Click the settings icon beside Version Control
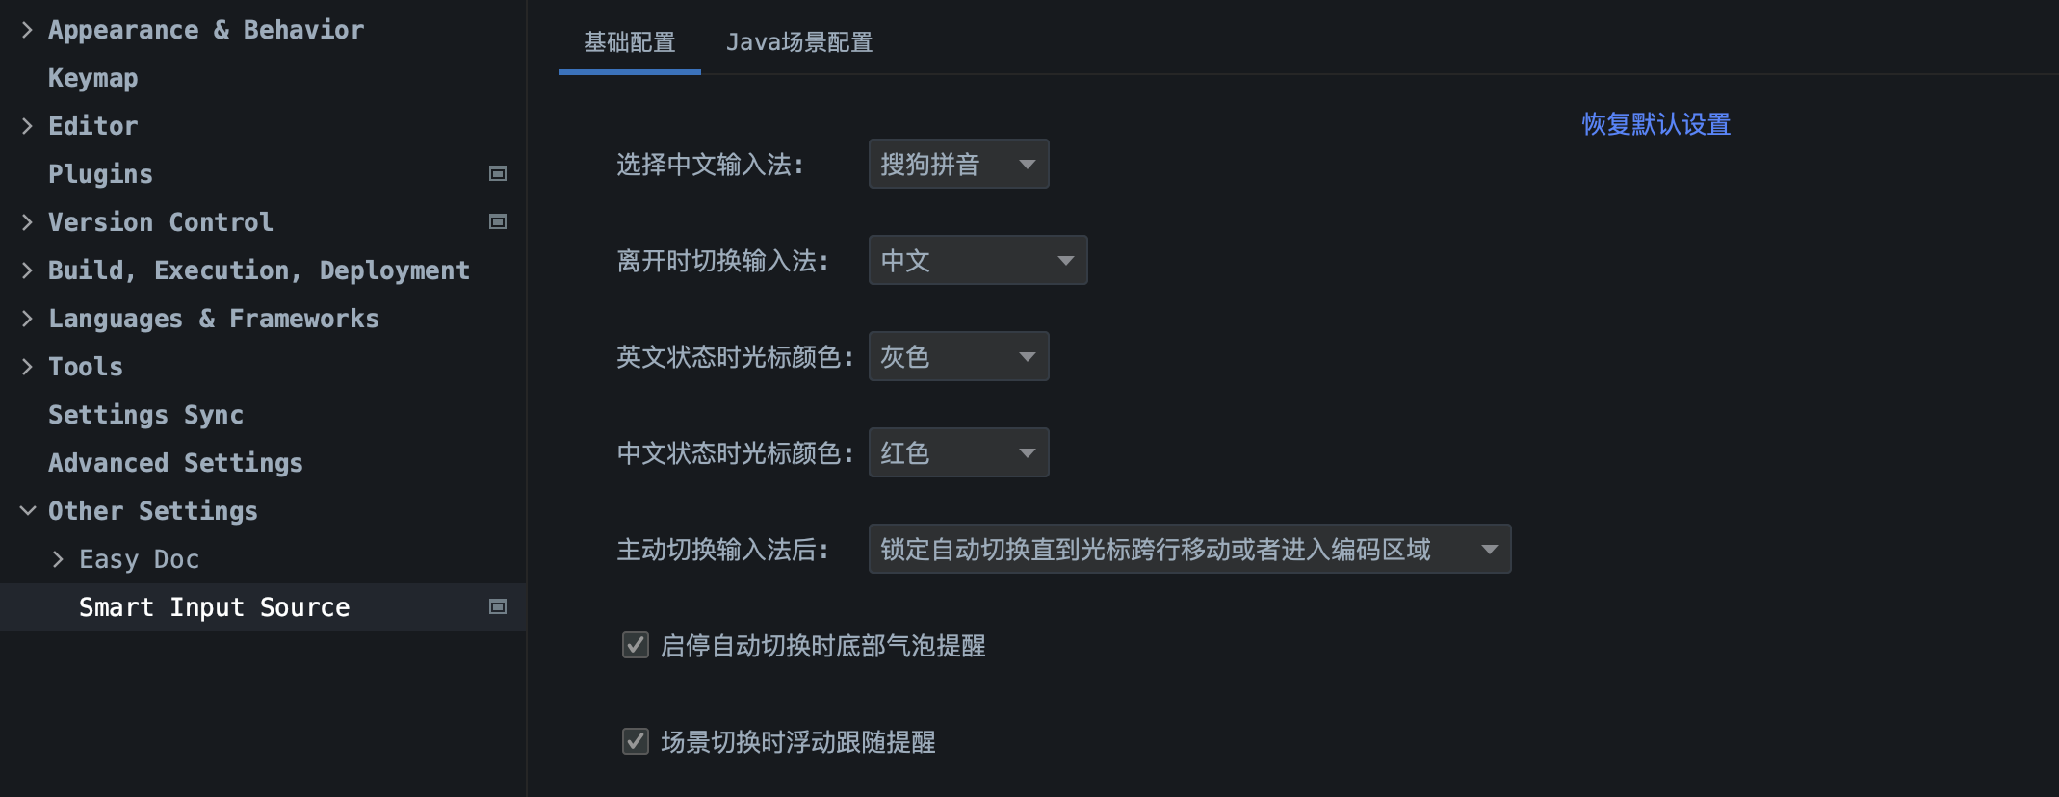2059x797 pixels. tap(497, 221)
